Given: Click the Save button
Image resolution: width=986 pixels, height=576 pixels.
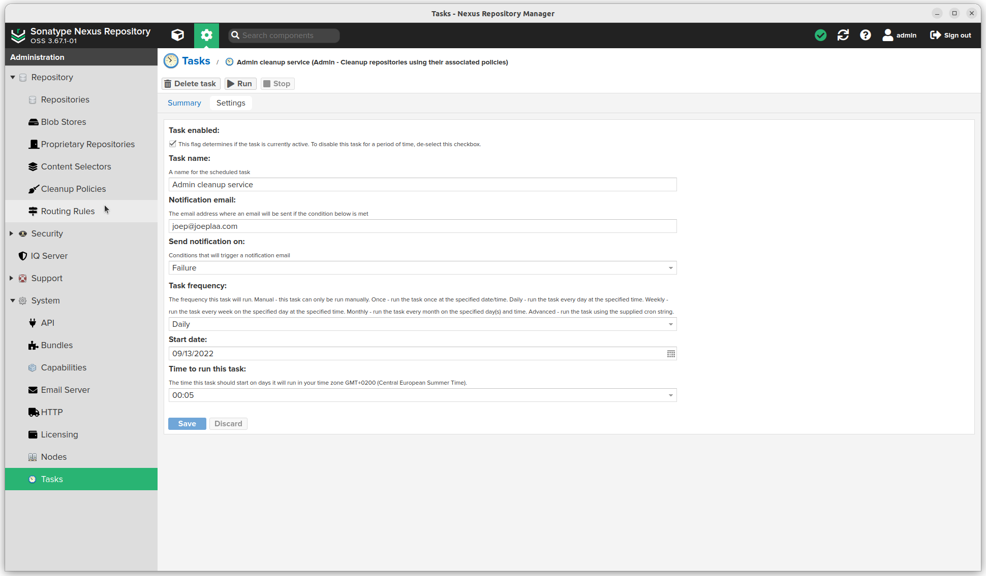Looking at the screenshot, I should click(187, 424).
